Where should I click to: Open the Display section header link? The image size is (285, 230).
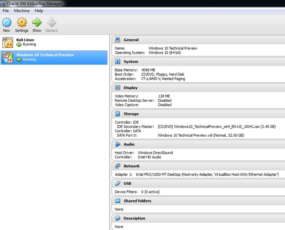pos(130,88)
